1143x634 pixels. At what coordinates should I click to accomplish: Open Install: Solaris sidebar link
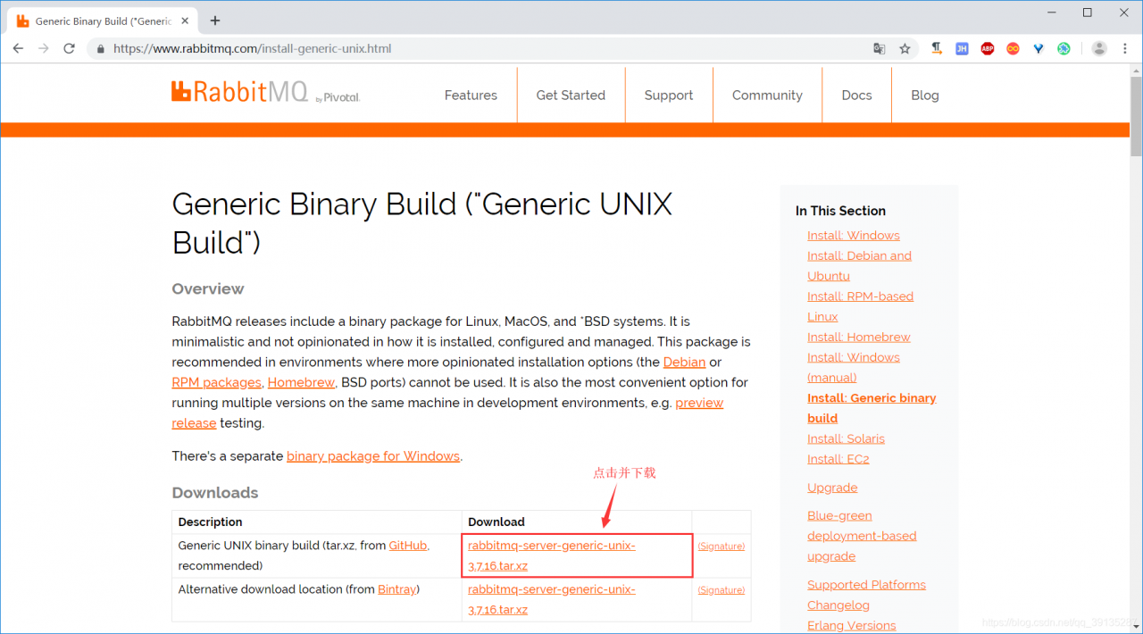pyautogui.click(x=846, y=438)
